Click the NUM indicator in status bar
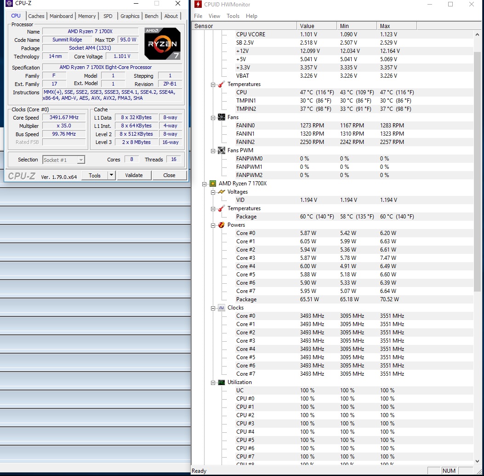The width and height of the screenshot is (484, 476). 449,471
